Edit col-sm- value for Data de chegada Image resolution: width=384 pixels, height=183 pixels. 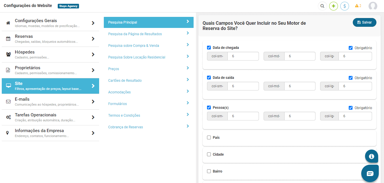pos(243,56)
